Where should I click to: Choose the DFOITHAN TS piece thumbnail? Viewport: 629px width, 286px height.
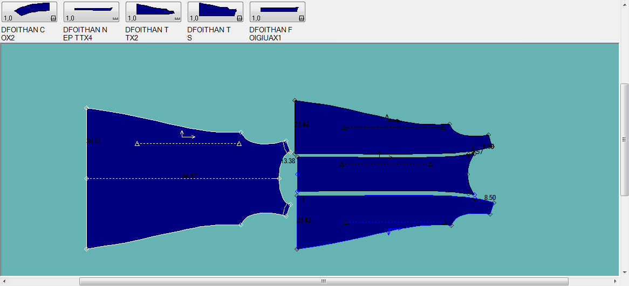(x=215, y=11)
